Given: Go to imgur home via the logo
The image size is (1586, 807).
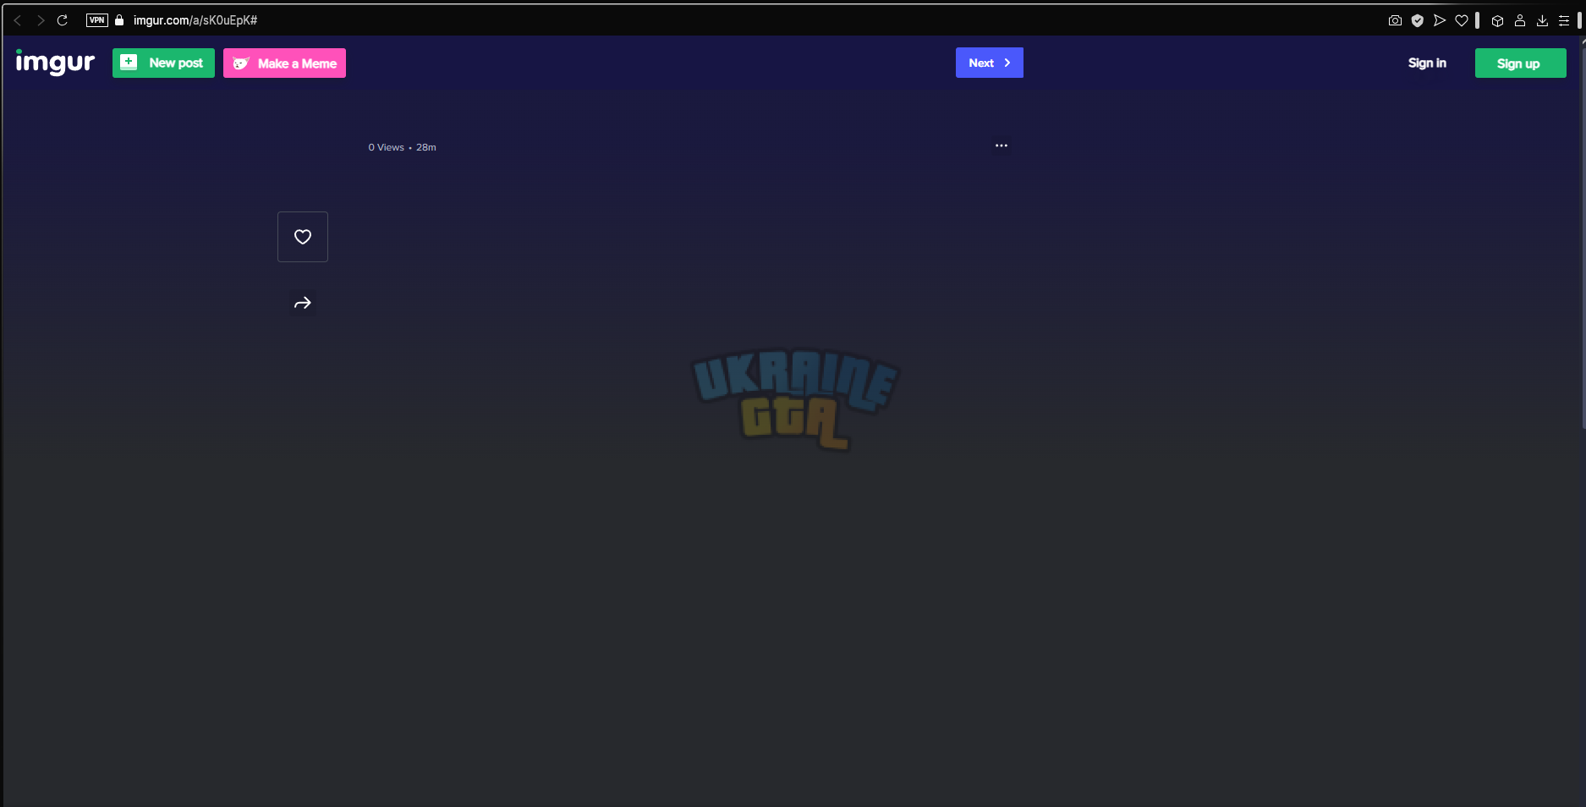Looking at the screenshot, I should tap(55, 63).
